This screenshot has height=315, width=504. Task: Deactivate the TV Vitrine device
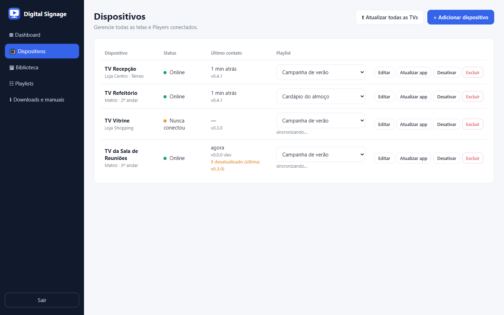click(x=447, y=124)
